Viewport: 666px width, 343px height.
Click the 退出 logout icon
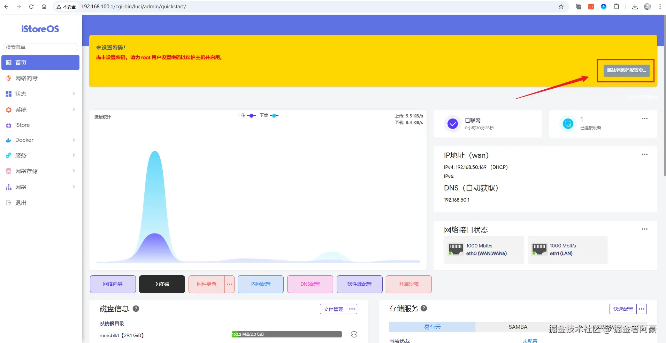pos(9,203)
